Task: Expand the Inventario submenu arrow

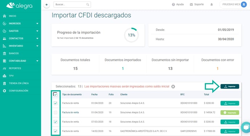Action: click(x=37, y=46)
